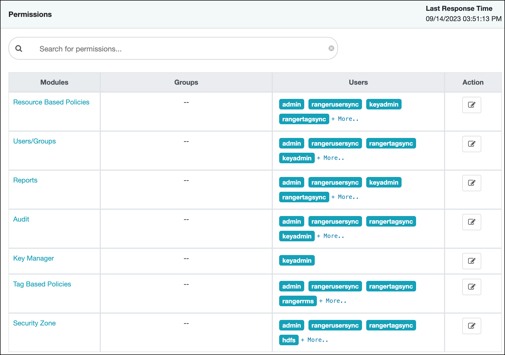
Task: Click the Modules column header
Action: (x=54, y=82)
